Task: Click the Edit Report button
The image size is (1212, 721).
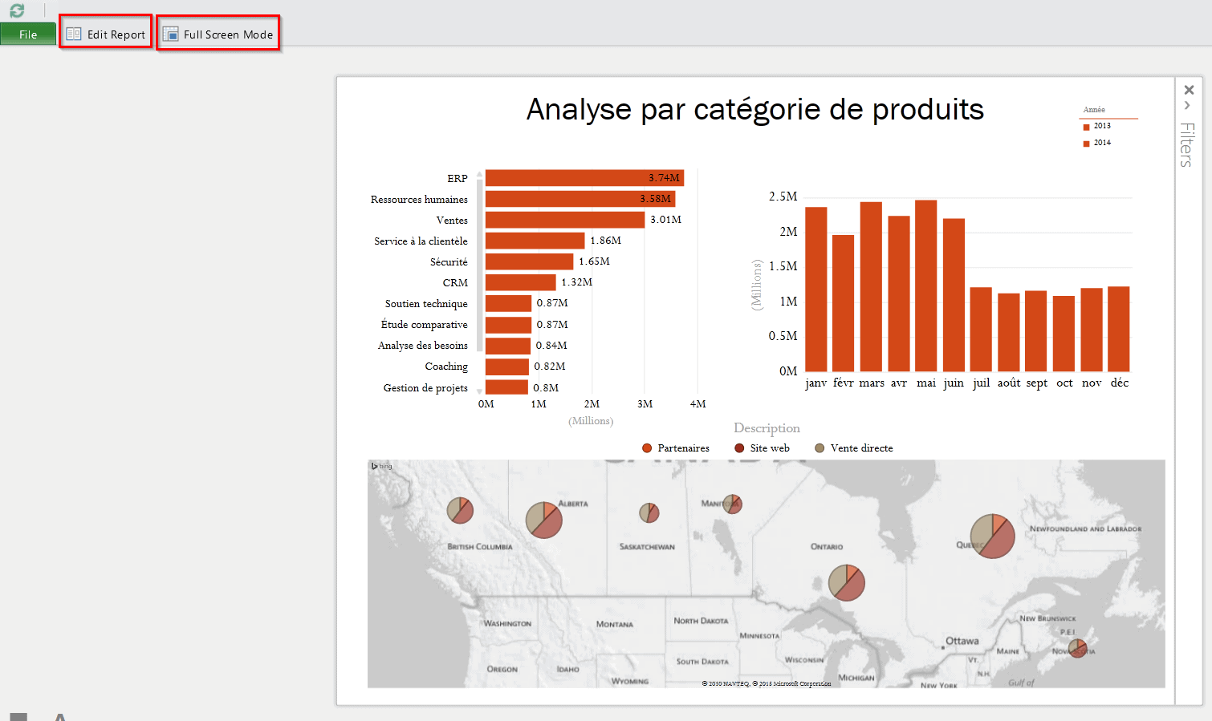Action: point(106,34)
